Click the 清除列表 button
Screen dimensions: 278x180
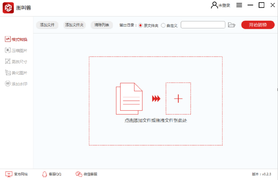click(x=102, y=25)
